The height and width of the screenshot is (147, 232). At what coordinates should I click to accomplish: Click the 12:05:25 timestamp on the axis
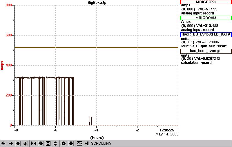coord(167,130)
